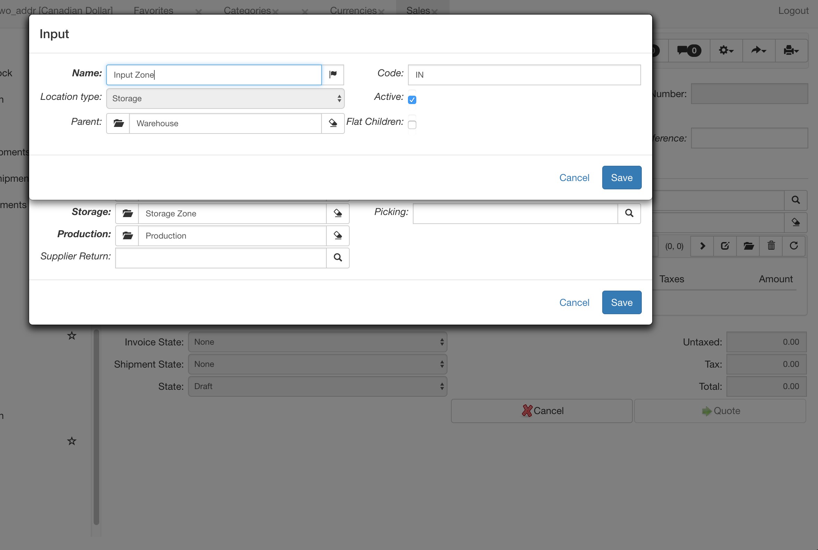
Task: Search Supplier Return with magnifier icon
Action: (338, 258)
